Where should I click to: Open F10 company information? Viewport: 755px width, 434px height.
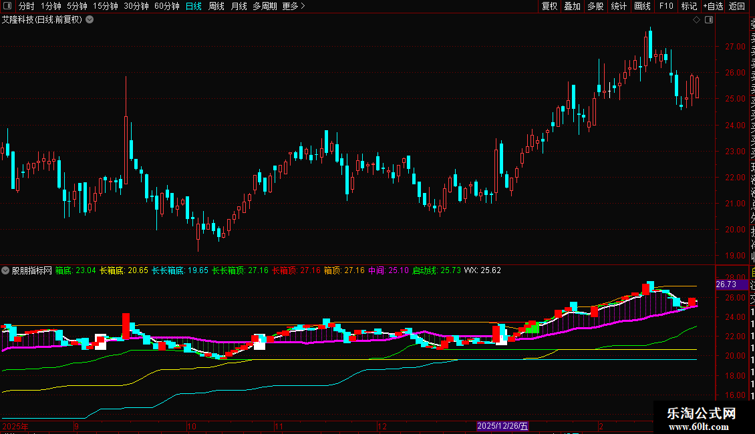[x=666, y=6]
